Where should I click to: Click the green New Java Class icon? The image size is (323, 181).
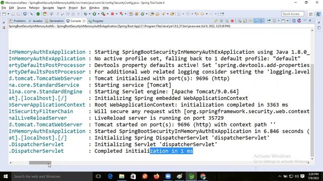(142, 14)
